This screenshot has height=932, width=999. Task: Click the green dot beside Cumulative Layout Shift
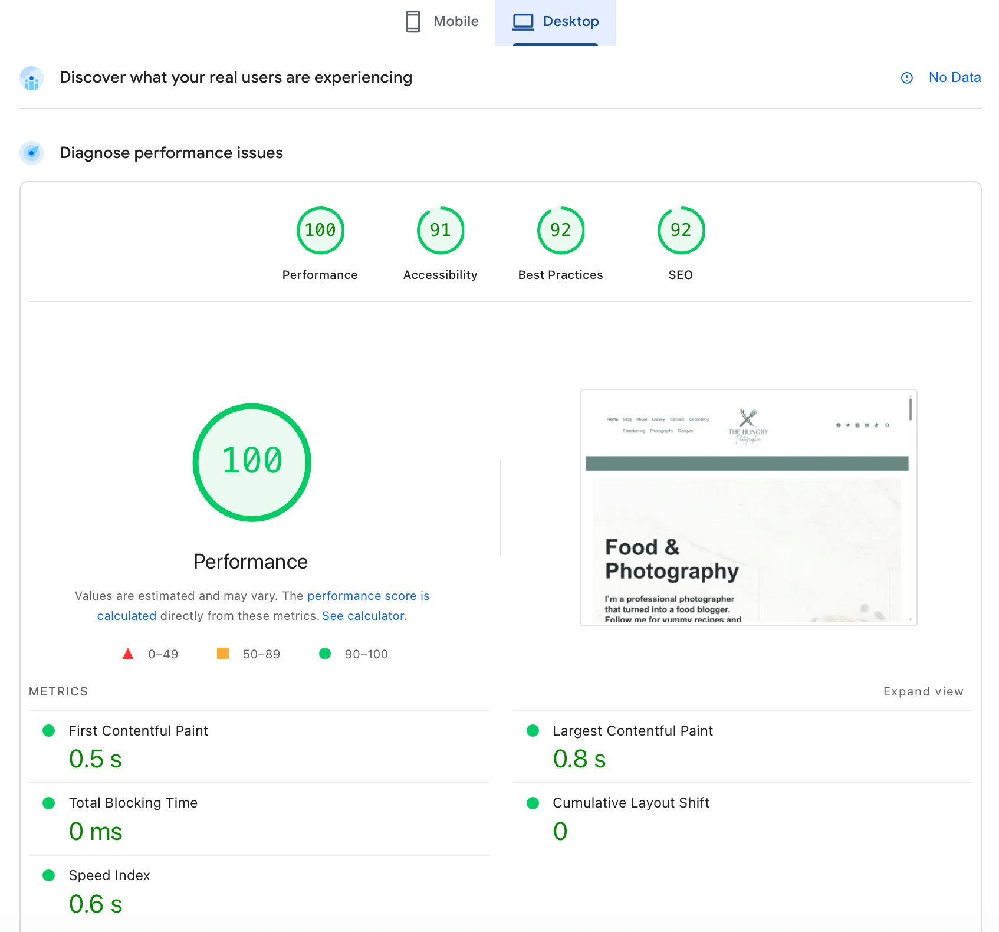533,803
